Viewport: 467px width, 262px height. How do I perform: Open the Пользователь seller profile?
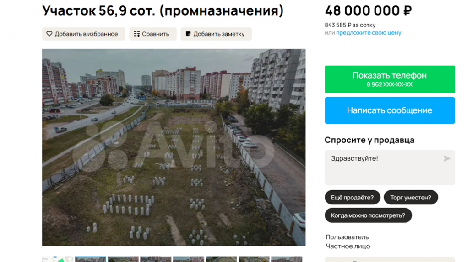coord(347,237)
